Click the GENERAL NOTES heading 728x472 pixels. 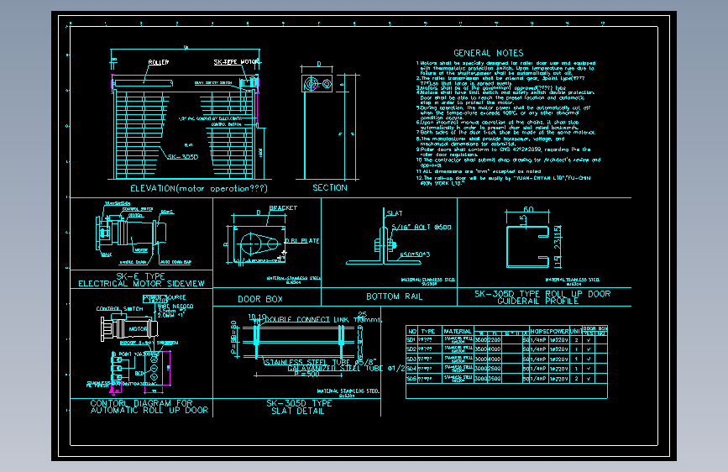(488, 53)
